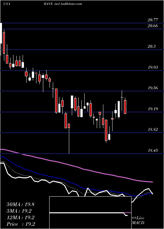This screenshot has height=229, width=164.
Task: Click the 20.66 price level label
Action: 153,26
